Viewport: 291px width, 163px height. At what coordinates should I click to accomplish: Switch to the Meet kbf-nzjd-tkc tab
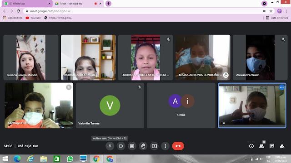78,4
